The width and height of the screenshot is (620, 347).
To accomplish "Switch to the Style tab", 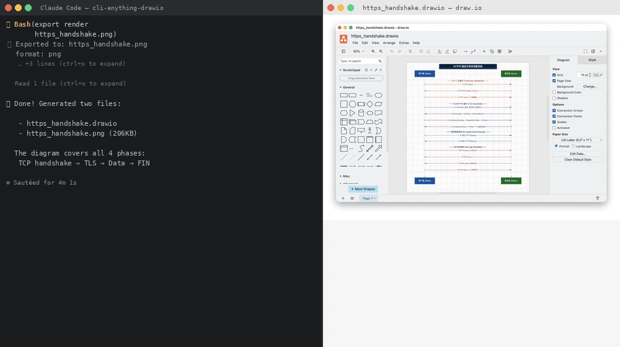I will click(x=592, y=60).
